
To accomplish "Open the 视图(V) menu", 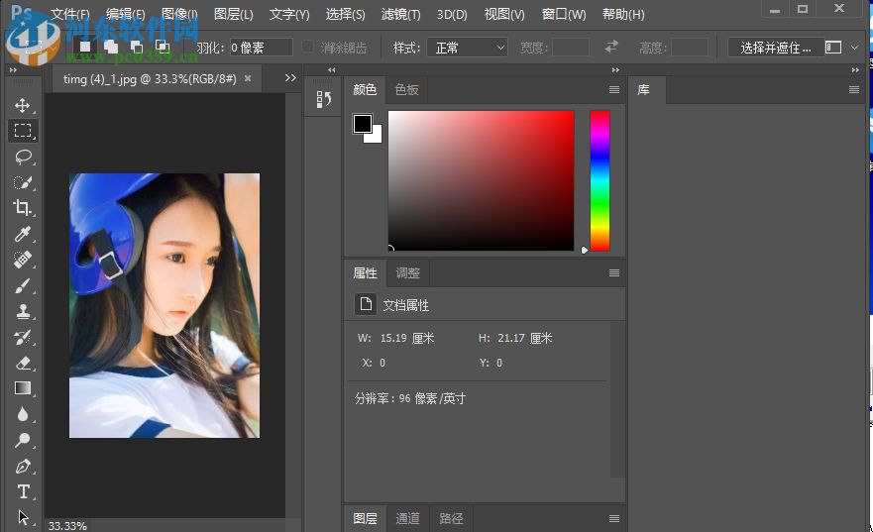I will 504,15.
